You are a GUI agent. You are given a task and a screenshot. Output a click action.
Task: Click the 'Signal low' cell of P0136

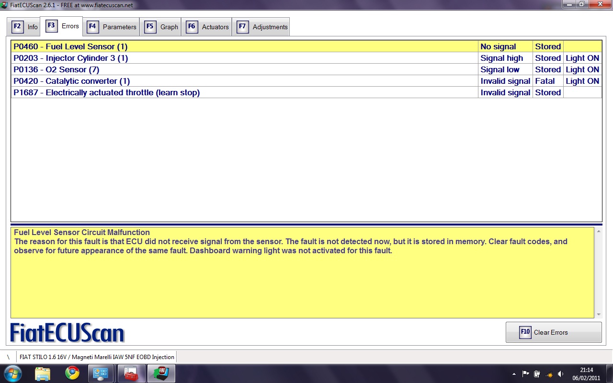click(506, 69)
